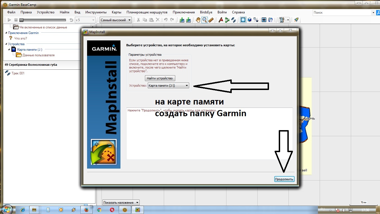Collapse the Устройства tree node
The image size is (380, 214).
point(6,44)
